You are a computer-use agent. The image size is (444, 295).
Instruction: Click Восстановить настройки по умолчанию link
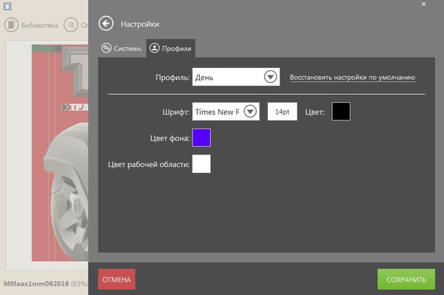[352, 77]
